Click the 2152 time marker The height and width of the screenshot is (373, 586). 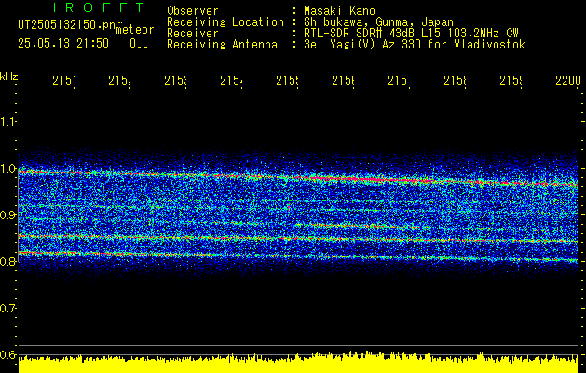click(x=119, y=81)
